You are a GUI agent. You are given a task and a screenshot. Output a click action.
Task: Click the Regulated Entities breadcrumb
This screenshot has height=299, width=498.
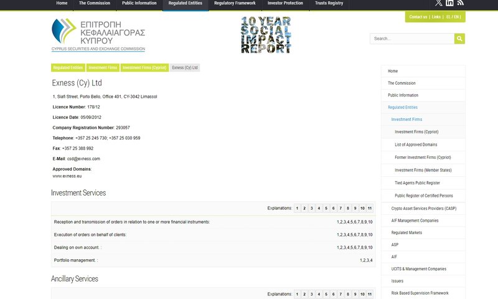(x=68, y=67)
